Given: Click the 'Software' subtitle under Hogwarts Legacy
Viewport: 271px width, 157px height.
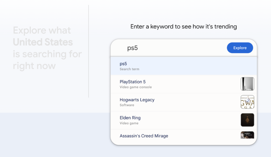Looking at the screenshot, I should coord(127,105).
